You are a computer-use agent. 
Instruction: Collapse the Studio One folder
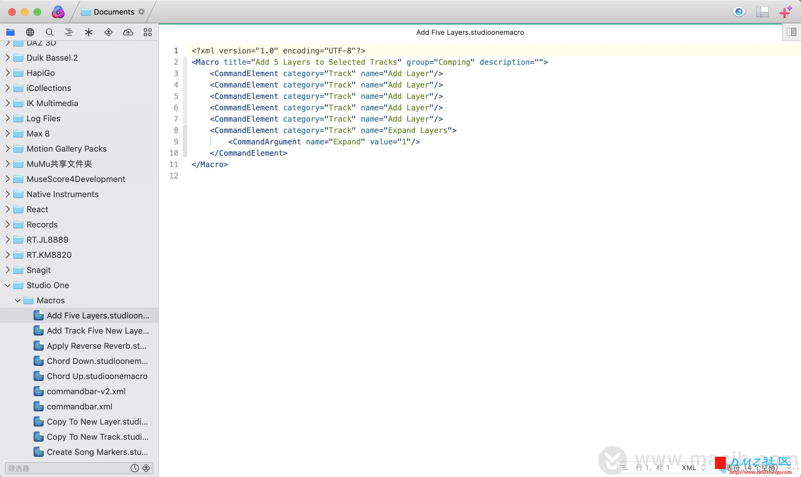click(8, 285)
